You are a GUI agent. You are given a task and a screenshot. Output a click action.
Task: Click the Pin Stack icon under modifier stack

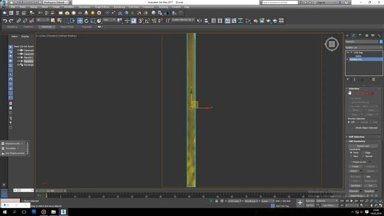click(347, 79)
